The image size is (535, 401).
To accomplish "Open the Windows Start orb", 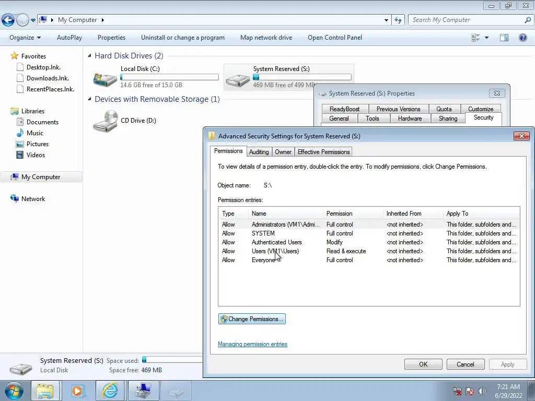I will (14, 391).
